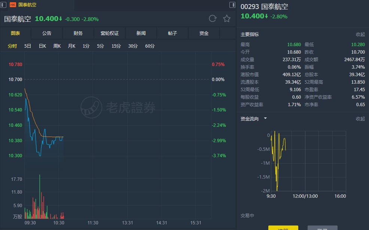Open the 国泰航空 window tab
This screenshot has height=230, width=369.
(x=27, y=5)
